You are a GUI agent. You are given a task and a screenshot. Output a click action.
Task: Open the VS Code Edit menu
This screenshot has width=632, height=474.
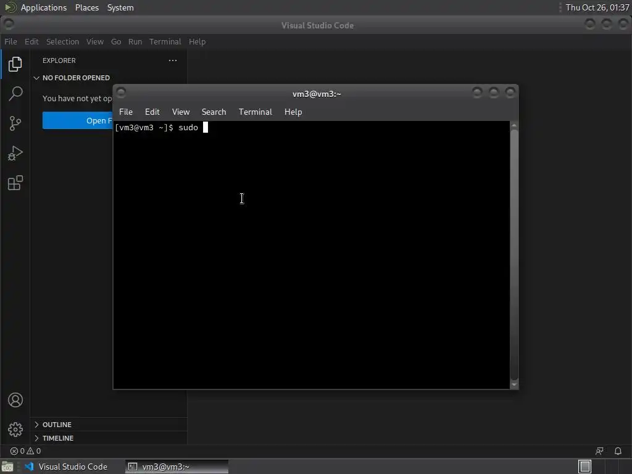(x=31, y=41)
